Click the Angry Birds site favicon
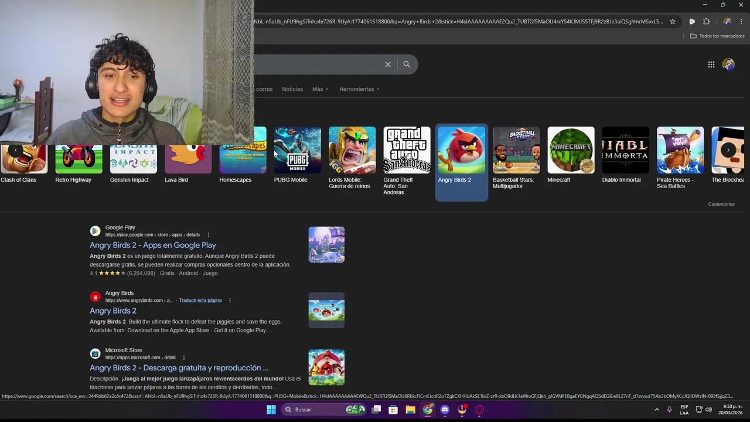 (95, 297)
